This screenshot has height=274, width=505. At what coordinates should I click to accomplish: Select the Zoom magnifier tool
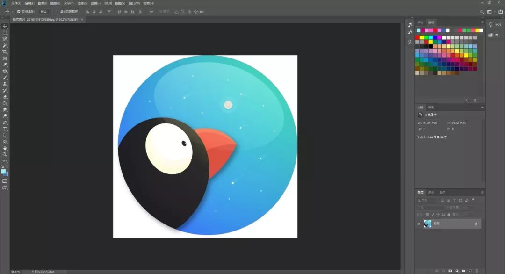[5, 154]
